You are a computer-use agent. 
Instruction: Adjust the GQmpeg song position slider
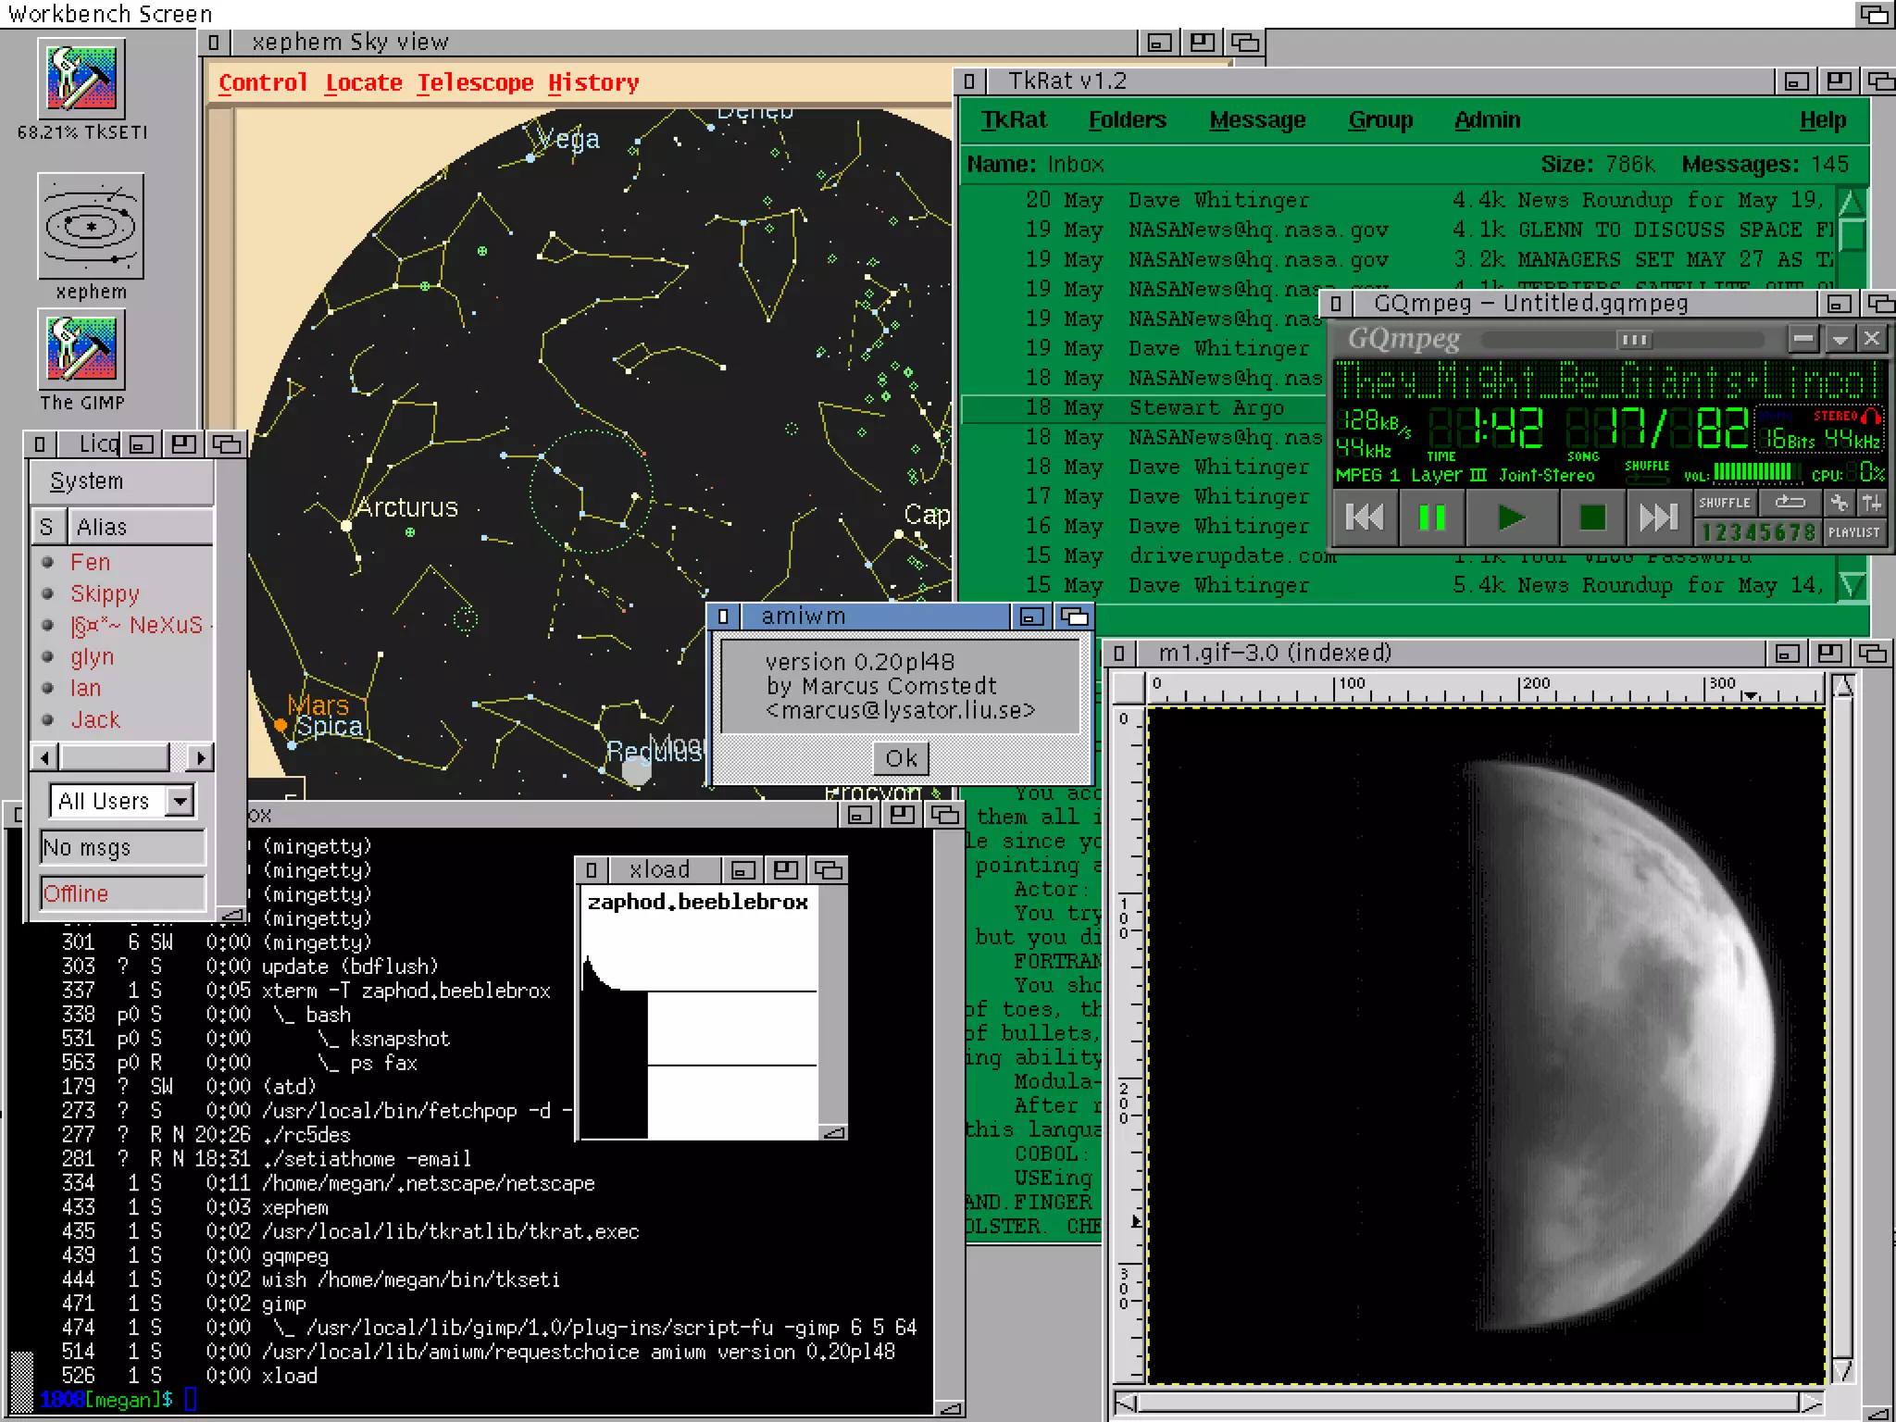point(1634,340)
